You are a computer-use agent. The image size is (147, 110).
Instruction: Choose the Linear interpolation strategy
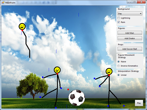pyautogui.click(x=119, y=75)
